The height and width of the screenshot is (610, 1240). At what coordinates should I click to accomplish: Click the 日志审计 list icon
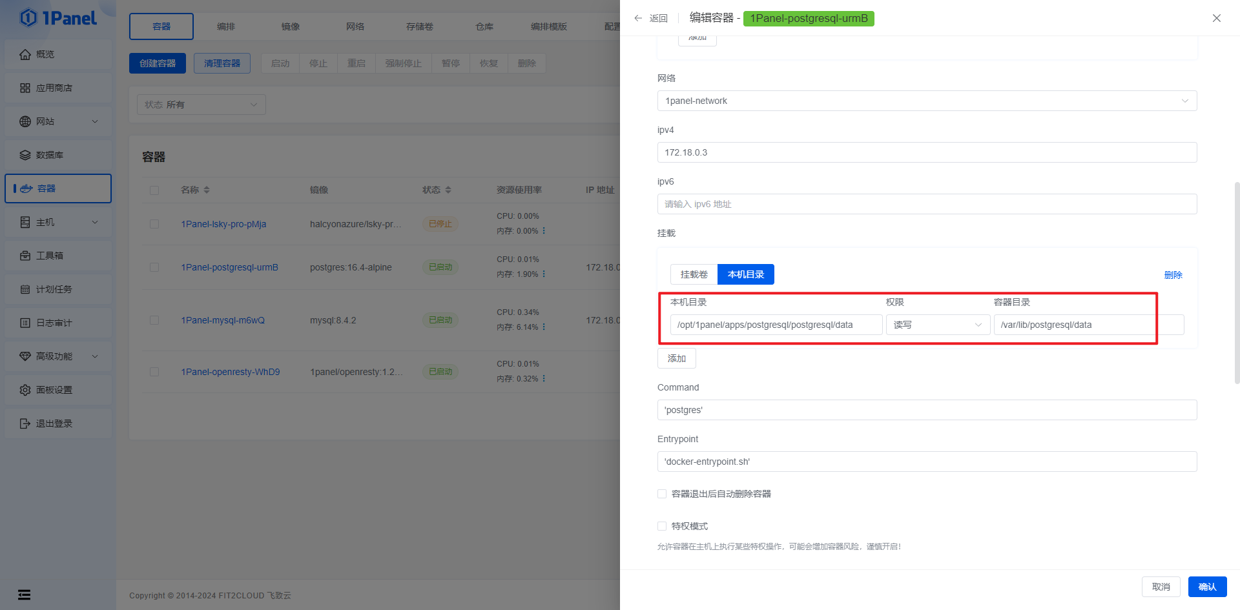[25, 323]
